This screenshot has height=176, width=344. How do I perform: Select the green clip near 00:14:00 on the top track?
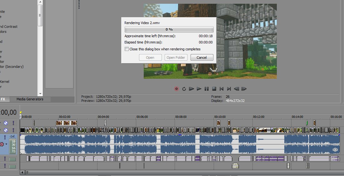tap(307, 123)
